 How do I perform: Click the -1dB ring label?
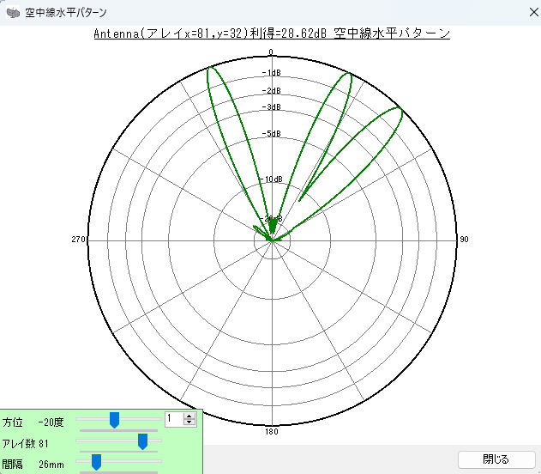coord(270,73)
